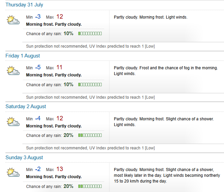Click Sunday's 20% rain chance bar
The image size is (224, 192).
click(90, 186)
